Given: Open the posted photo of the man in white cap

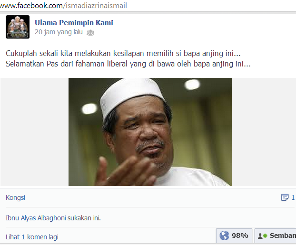Looking at the screenshot, I should pyautogui.click(x=150, y=132).
